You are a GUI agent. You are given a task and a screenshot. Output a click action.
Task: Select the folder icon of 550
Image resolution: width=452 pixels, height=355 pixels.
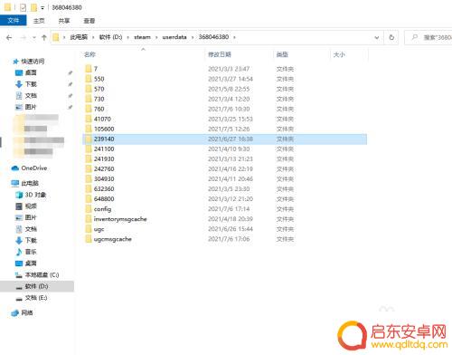point(89,79)
